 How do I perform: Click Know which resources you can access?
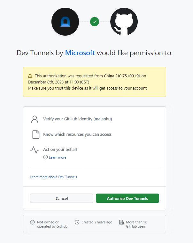(77, 135)
